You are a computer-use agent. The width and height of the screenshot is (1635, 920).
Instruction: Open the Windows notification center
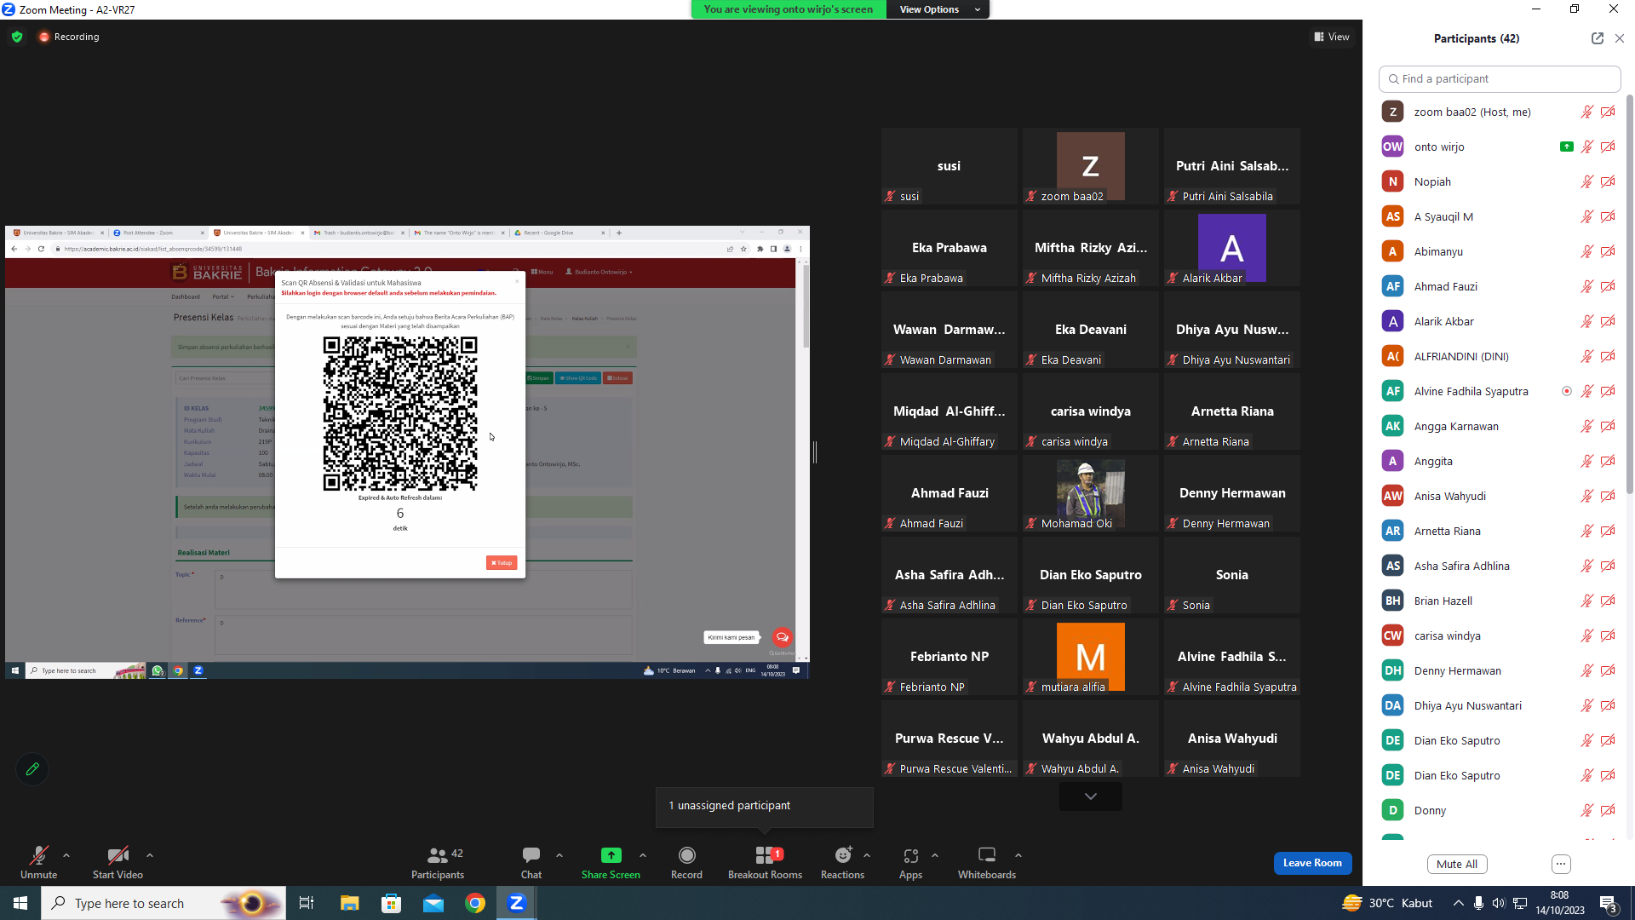[1609, 904]
